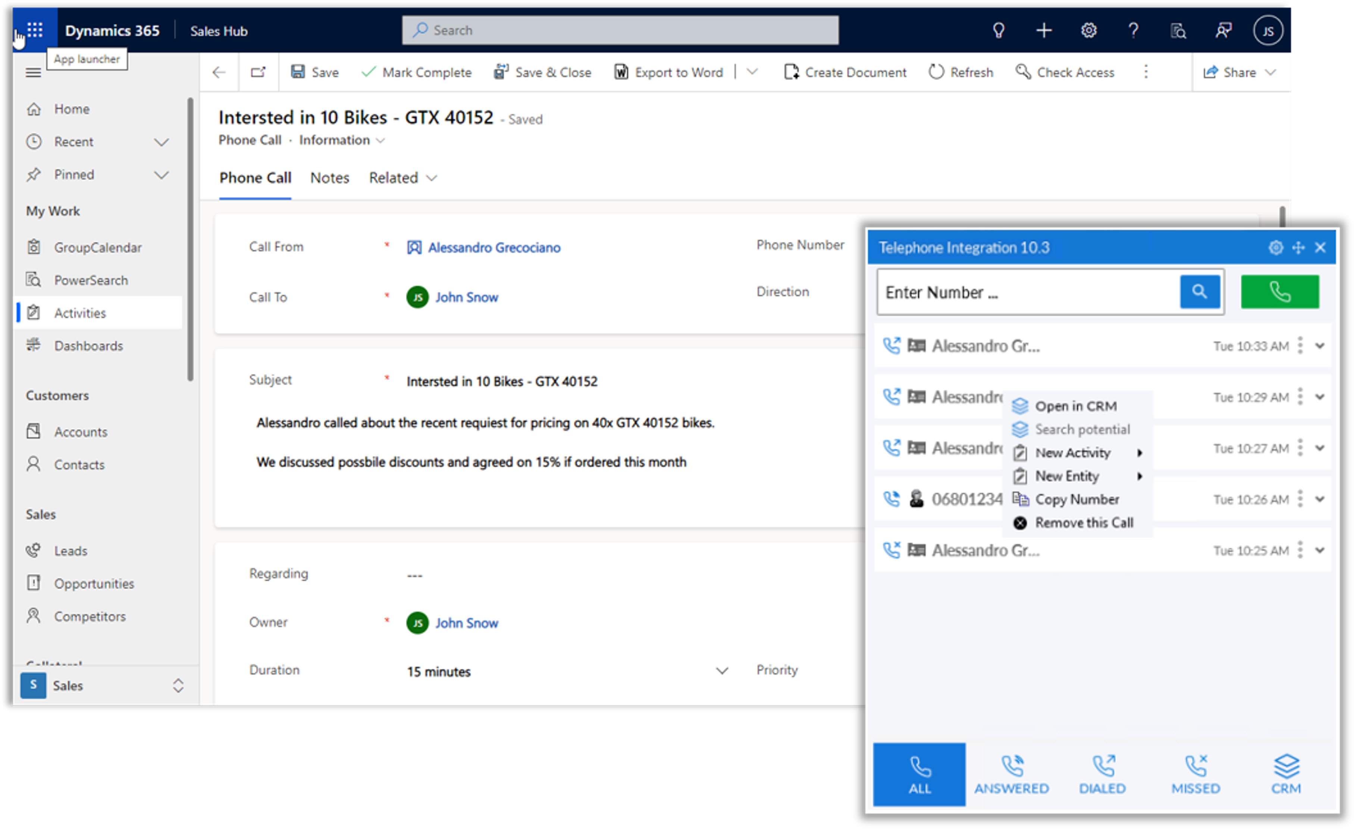1354x829 pixels.
Task: Click Check Access
Action: point(1065,72)
